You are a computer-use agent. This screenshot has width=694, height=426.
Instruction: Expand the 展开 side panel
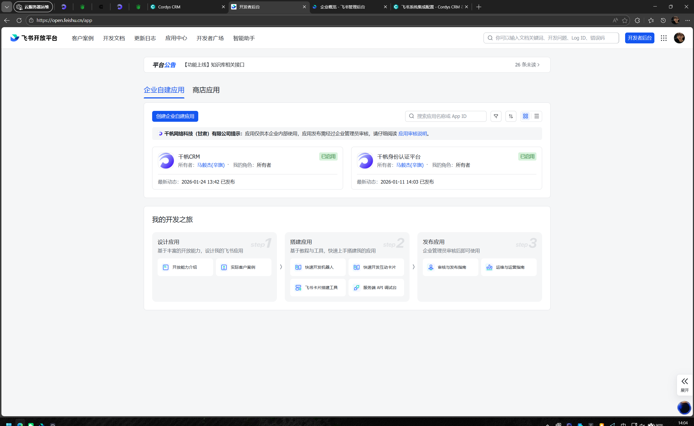click(x=685, y=385)
